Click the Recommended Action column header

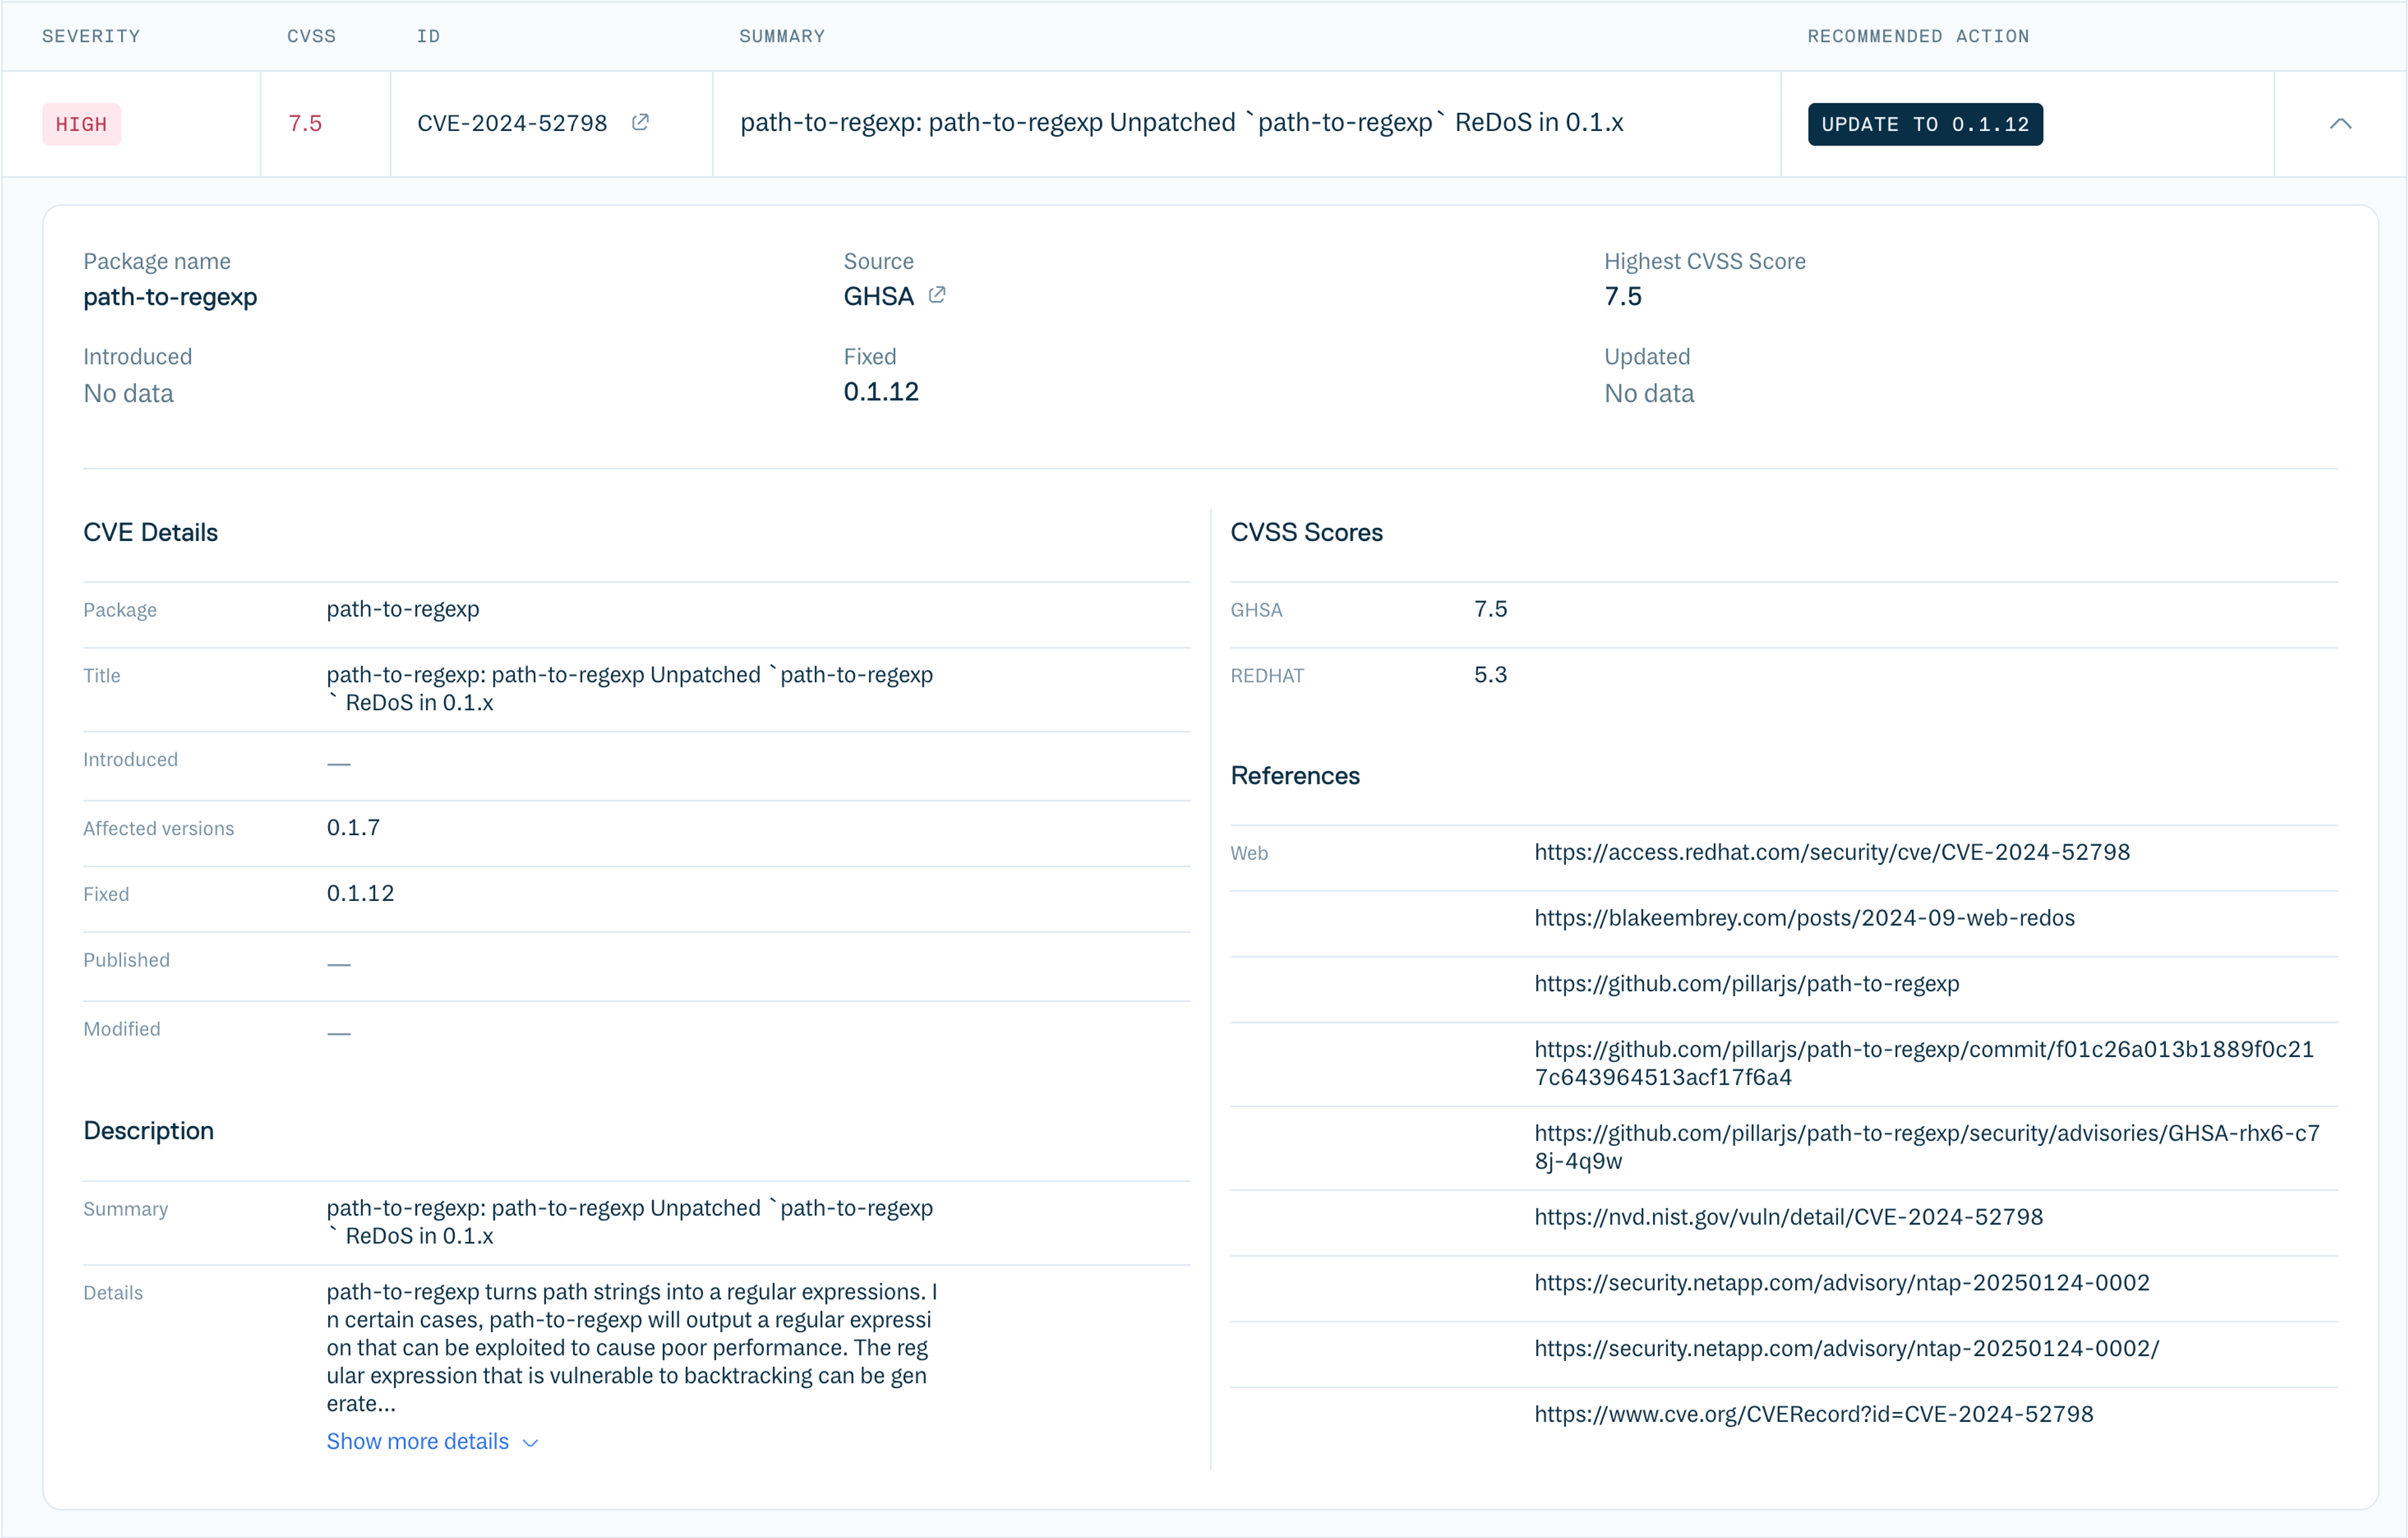coord(1918,36)
